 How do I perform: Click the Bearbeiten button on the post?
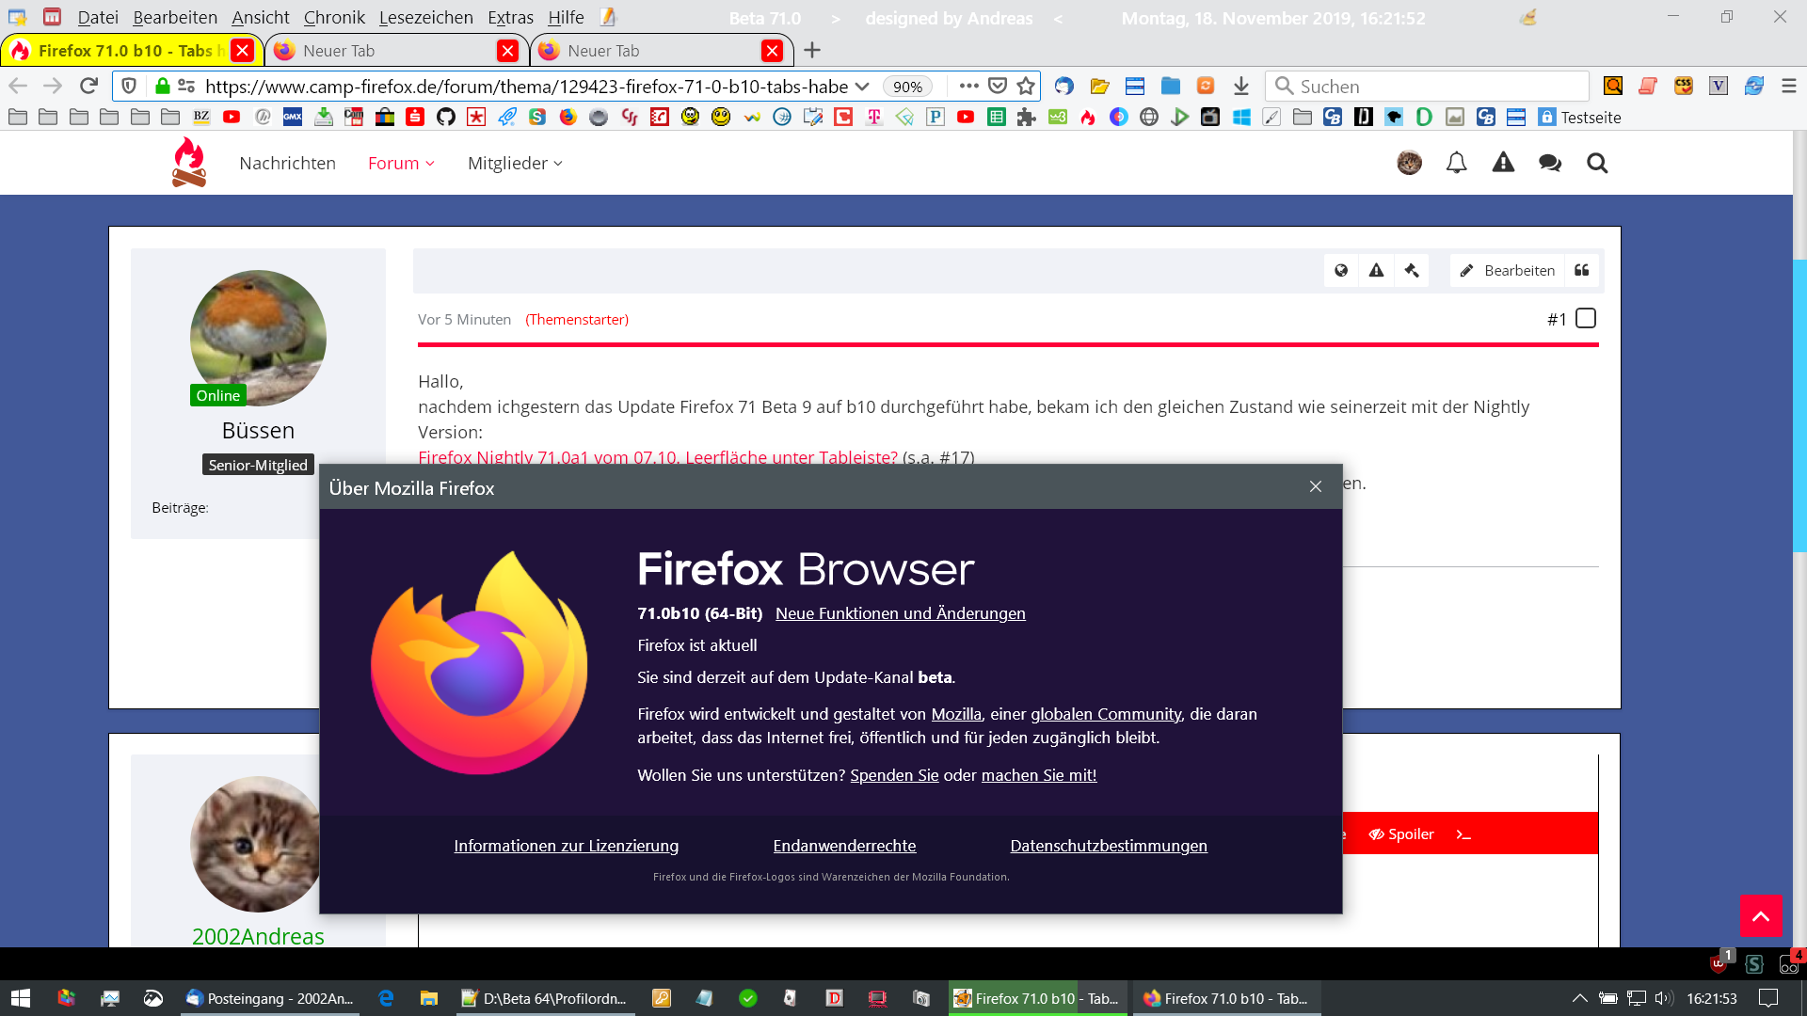(1507, 270)
